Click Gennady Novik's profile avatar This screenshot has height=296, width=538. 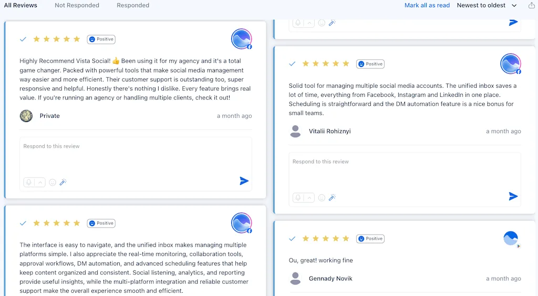[295, 279]
